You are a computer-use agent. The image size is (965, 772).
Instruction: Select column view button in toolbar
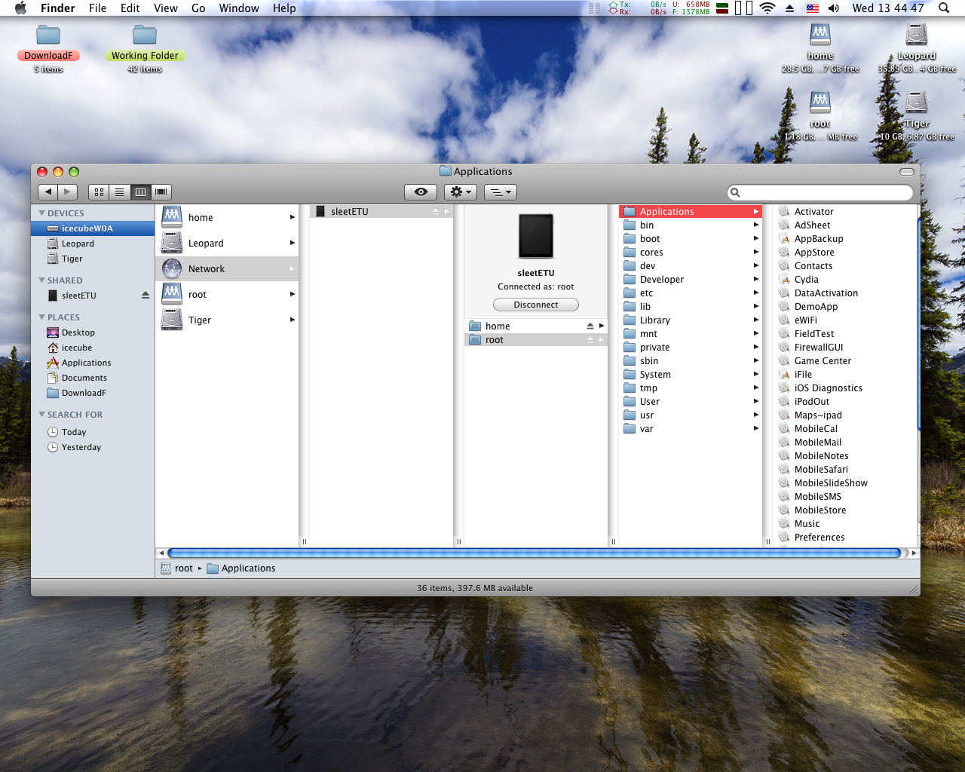coord(140,192)
